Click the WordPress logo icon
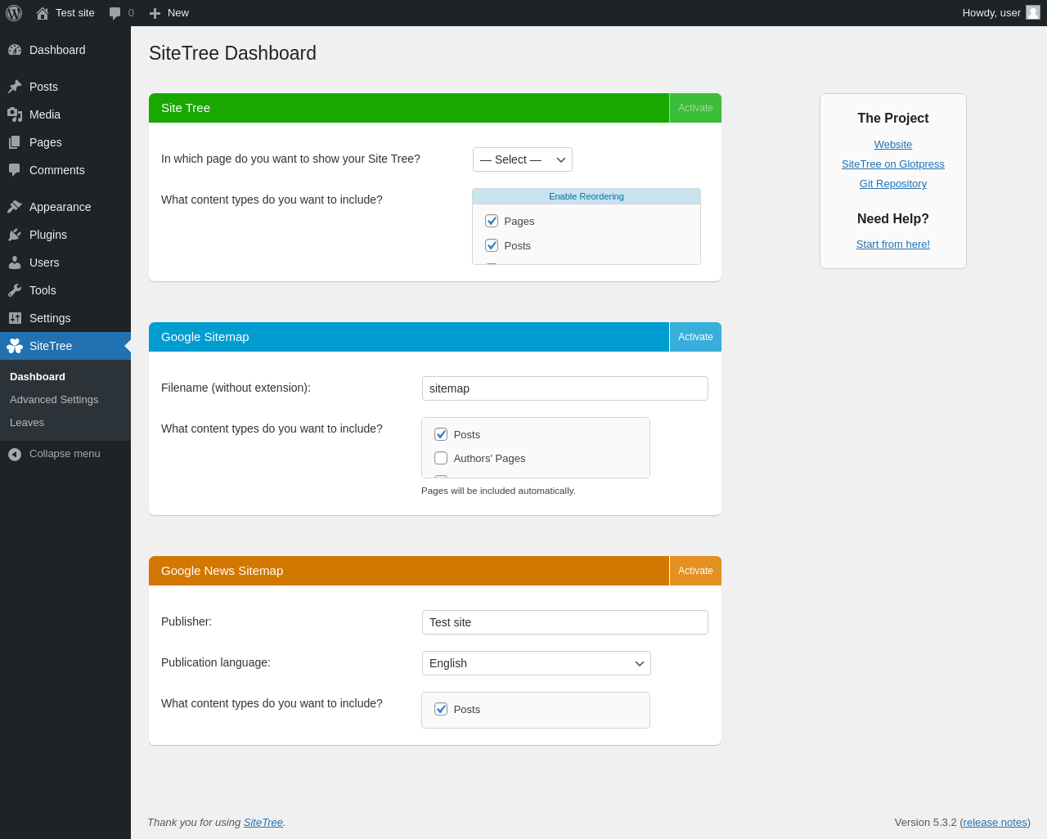The height and width of the screenshot is (839, 1047). point(14,13)
